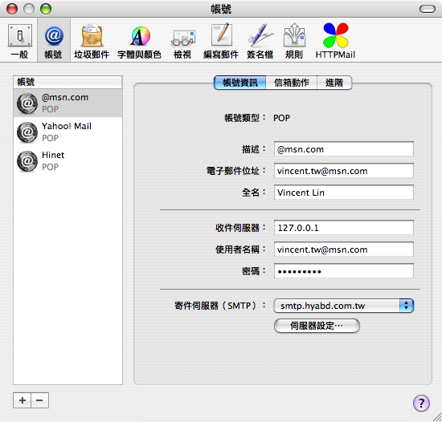Screen dimensions: 442x422
Task: Click the 使用者名稱 user name field
Action: click(x=344, y=250)
